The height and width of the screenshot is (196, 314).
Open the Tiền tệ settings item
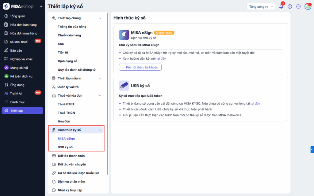click(x=63, y=52)
